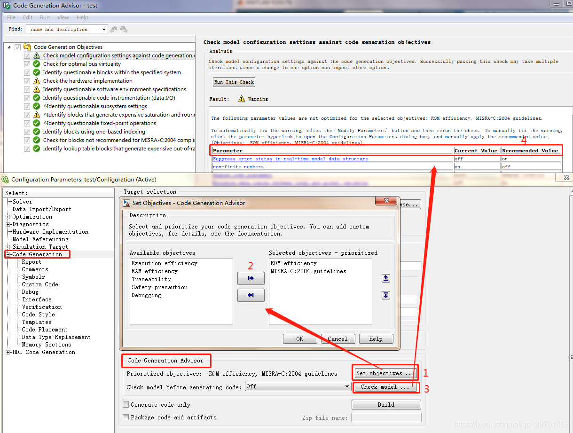Expand the Optimization tree node
The height and width of the screenshot is (433, 573).
pos(8,217)
